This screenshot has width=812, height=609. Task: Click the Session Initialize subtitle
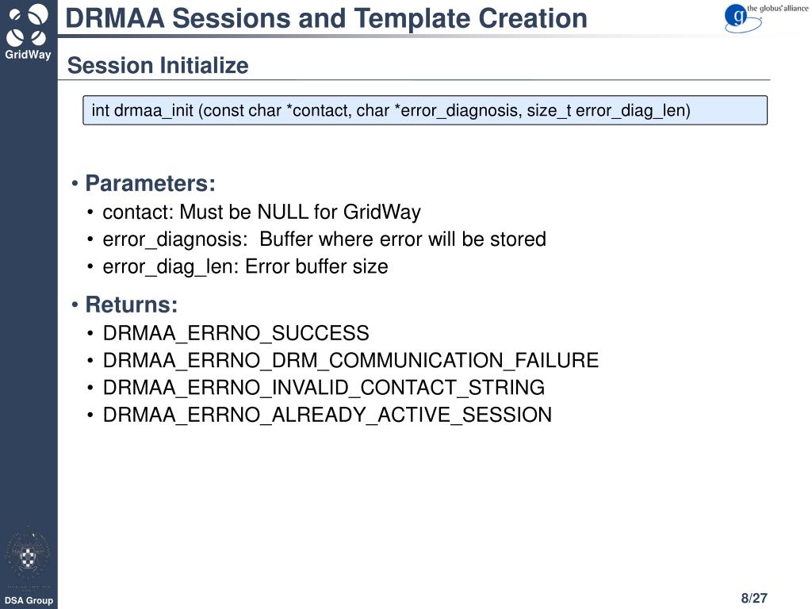tap(158, 66)
